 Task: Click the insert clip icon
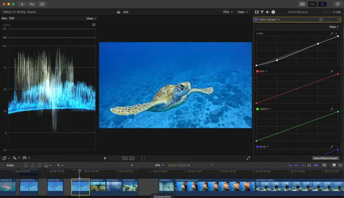click(x=33, y=165)
